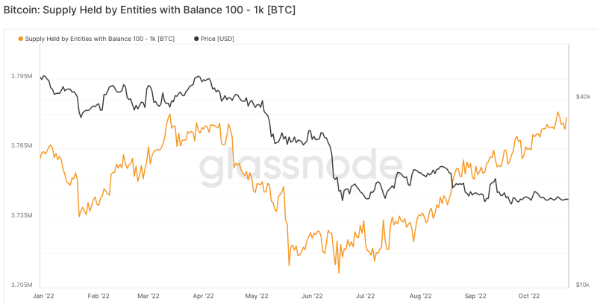Select the May '22 axis label
This screenshot has height=304, width=597.
(258, 296)
